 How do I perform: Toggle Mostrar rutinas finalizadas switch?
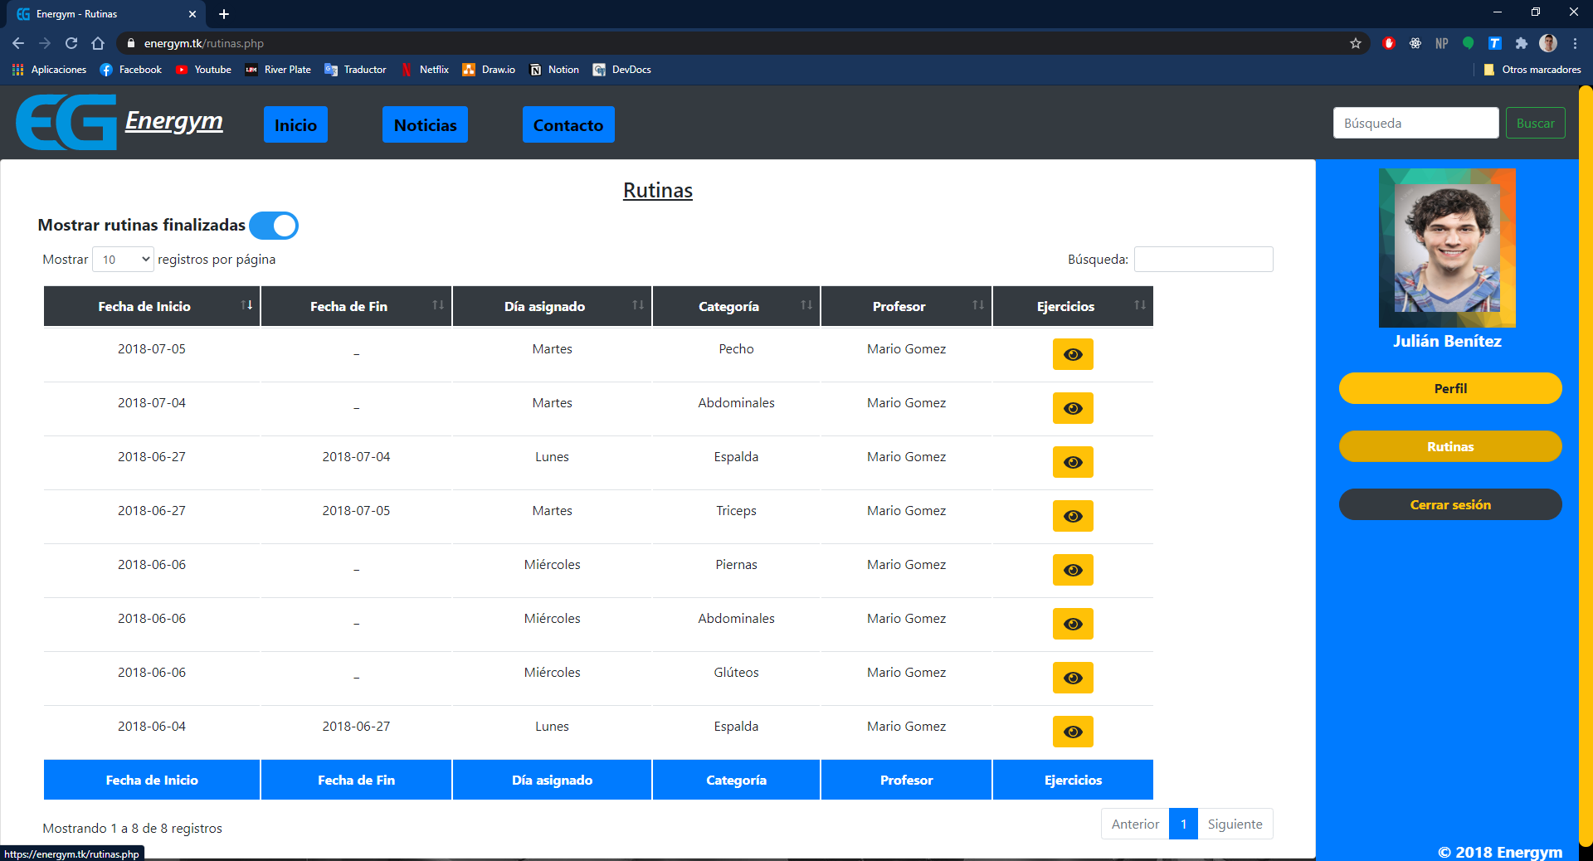274,226
